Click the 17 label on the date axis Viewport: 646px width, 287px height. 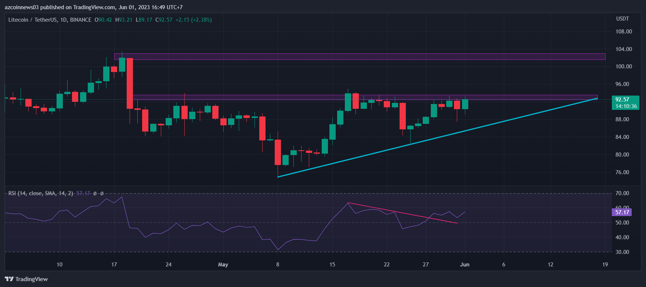[114, 265]
